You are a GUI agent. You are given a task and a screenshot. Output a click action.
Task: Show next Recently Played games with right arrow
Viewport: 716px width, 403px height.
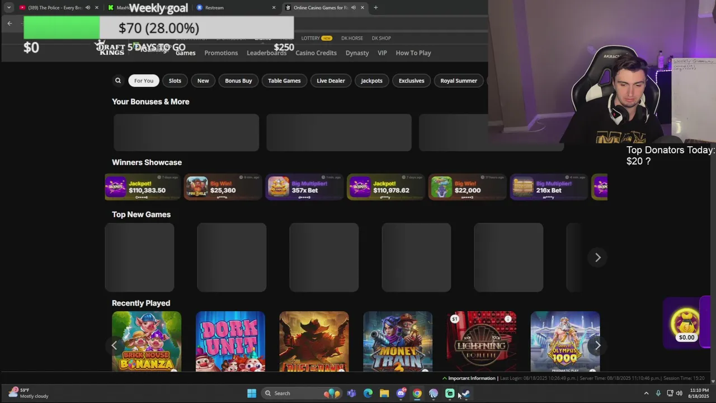pyautogui.click(x=597, y=345)
